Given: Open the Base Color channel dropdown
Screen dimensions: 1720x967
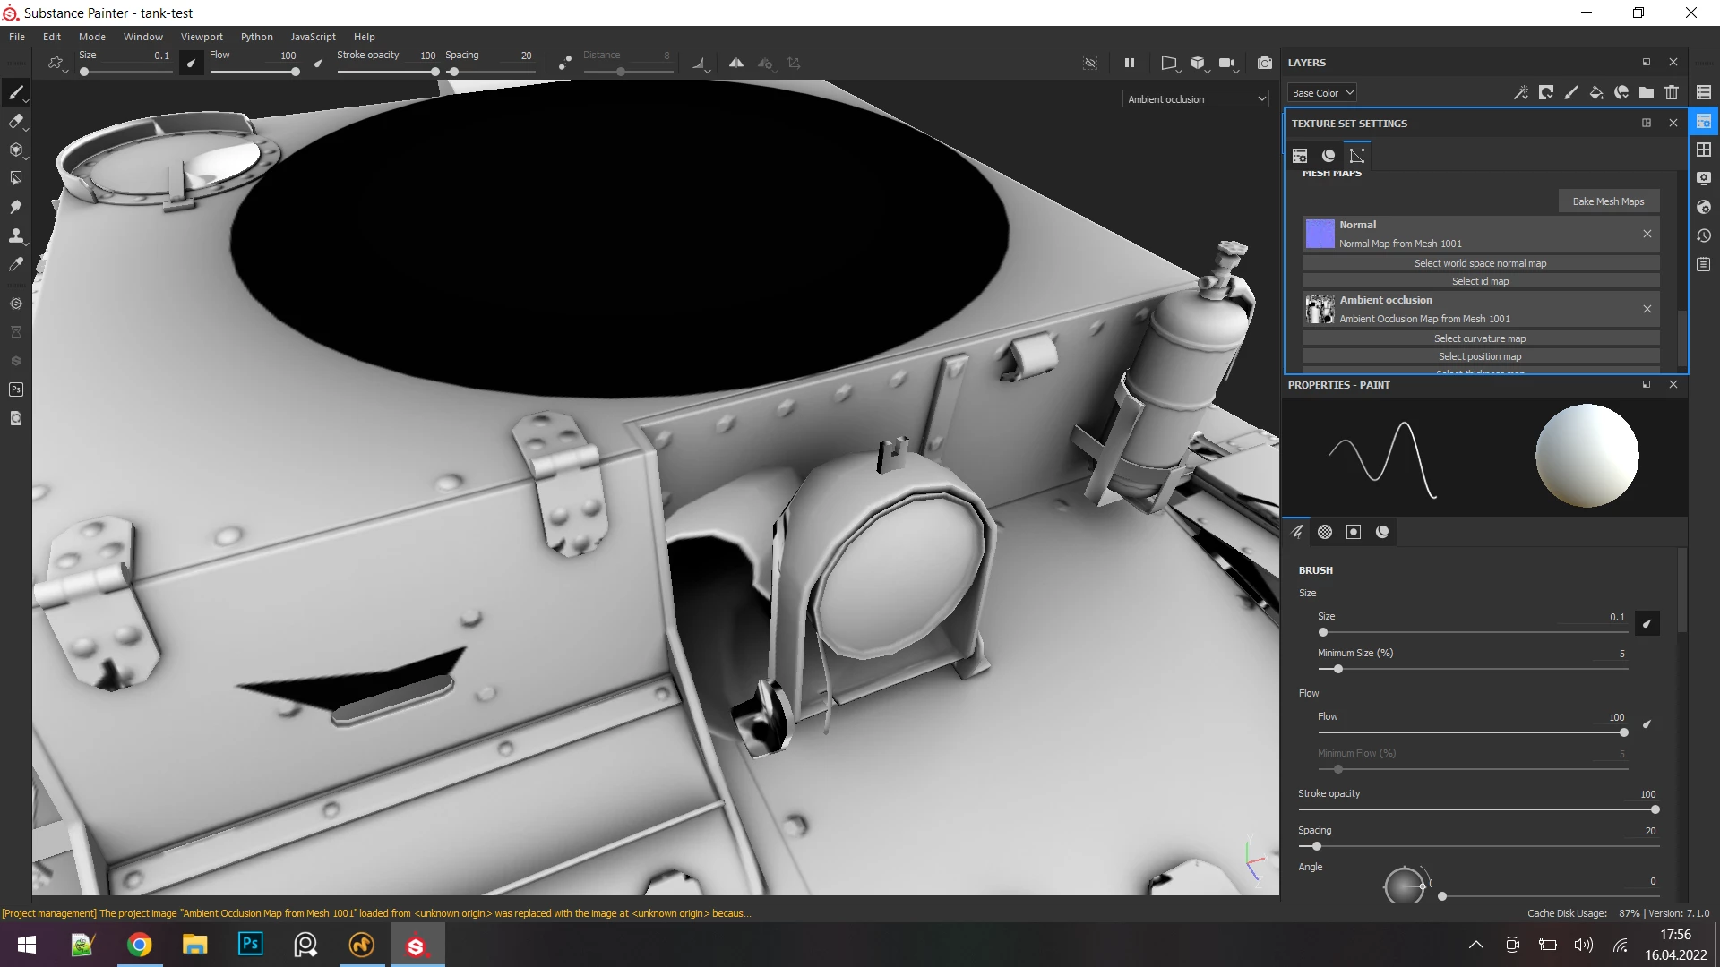Looking at the screenshot, I should [x=1322, y=92].
